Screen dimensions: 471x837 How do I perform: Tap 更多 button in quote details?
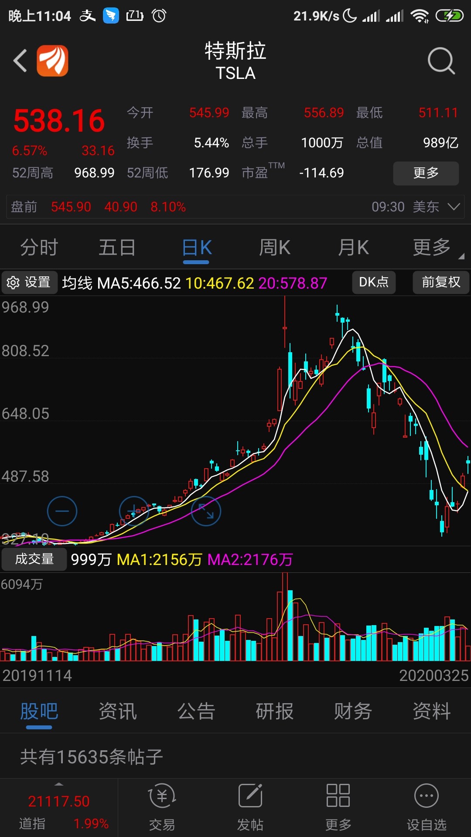[x=426, y=173]
